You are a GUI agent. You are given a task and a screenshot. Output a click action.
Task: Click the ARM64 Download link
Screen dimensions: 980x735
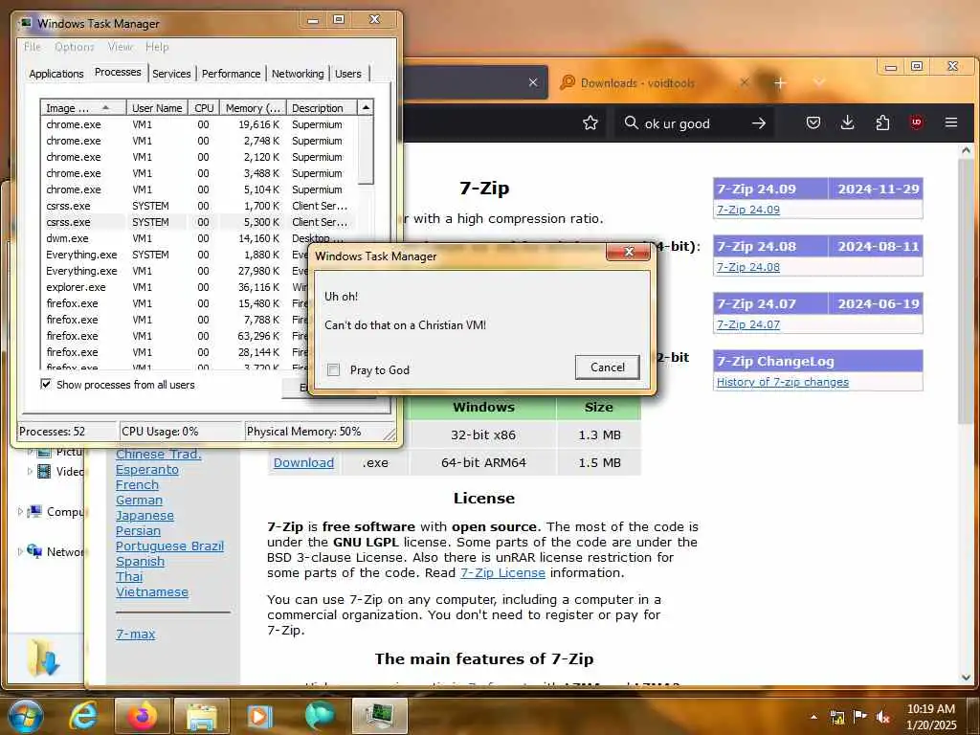click(x=303, y=462)
